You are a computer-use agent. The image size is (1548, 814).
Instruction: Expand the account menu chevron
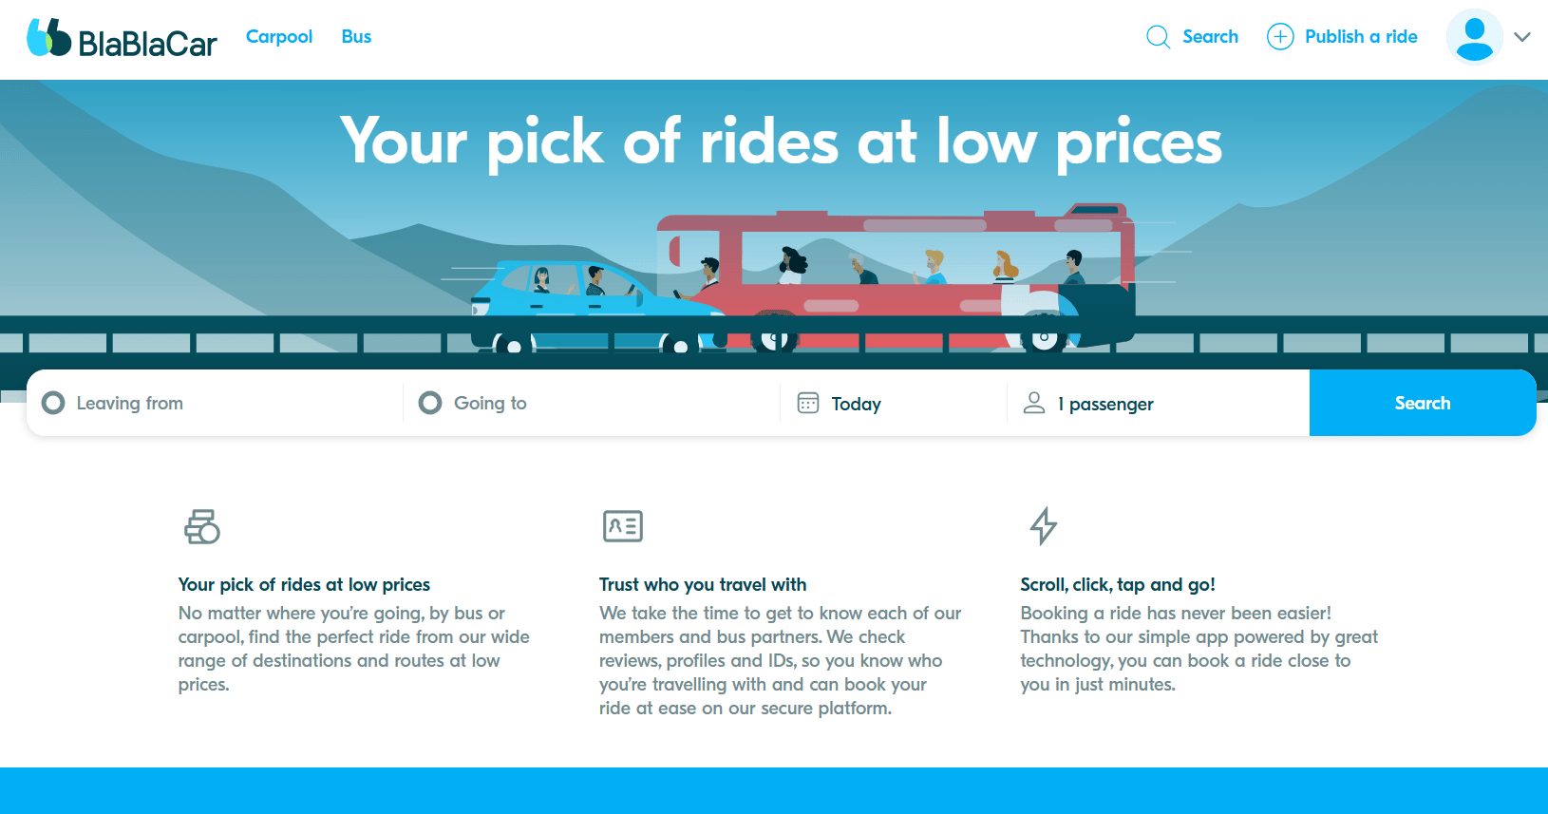point(1522,37)
